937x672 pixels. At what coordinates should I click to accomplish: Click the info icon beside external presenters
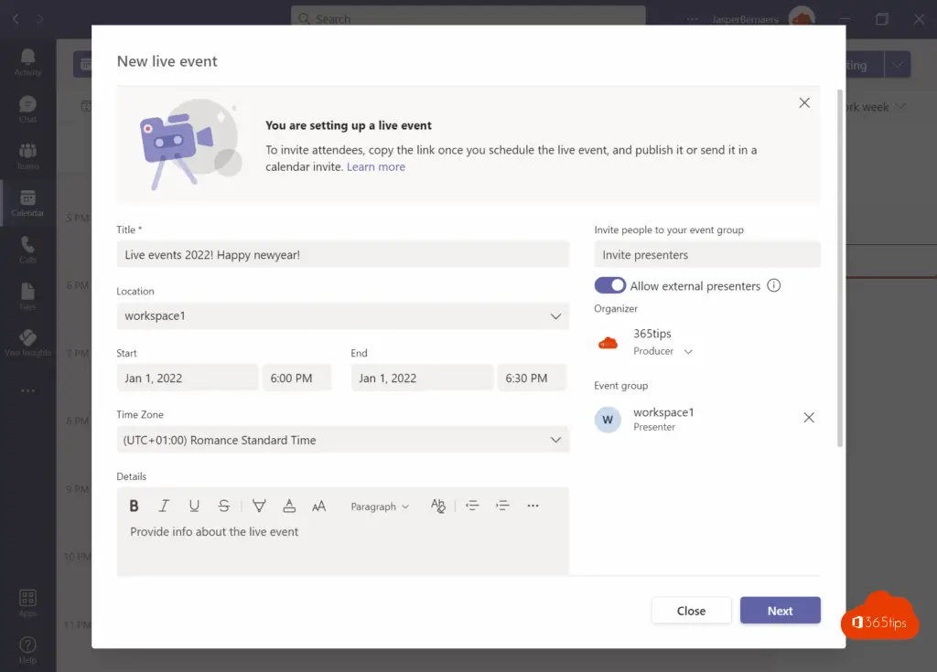(774, 285)
